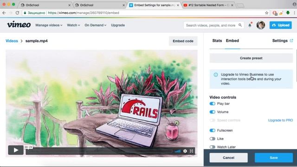297x167 pixels.
Task: Switch to the Stats tab
Action: tap(217, 40)
